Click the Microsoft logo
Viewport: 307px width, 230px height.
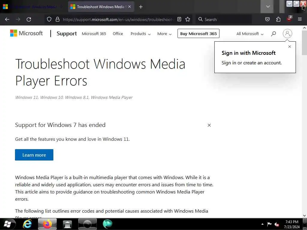coord(26,33)
